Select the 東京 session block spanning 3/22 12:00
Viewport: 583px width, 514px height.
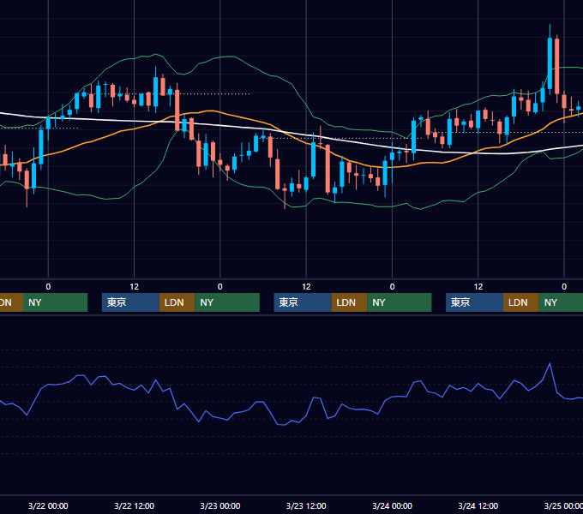tap(130, 302)
